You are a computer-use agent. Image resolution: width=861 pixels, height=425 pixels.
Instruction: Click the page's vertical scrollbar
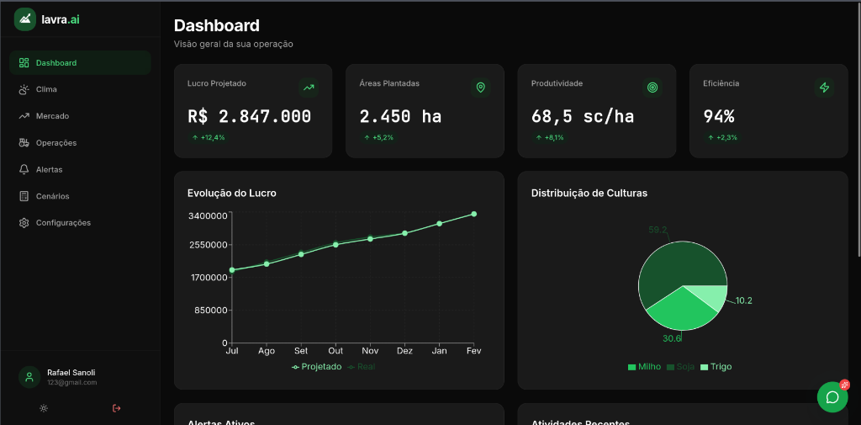tap(858, 126)
